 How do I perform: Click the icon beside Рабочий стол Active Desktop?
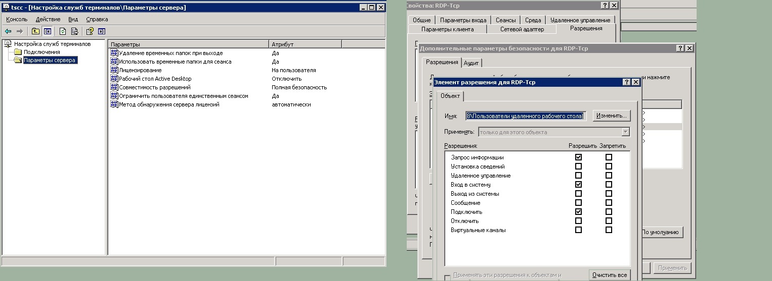click(114, 79)
